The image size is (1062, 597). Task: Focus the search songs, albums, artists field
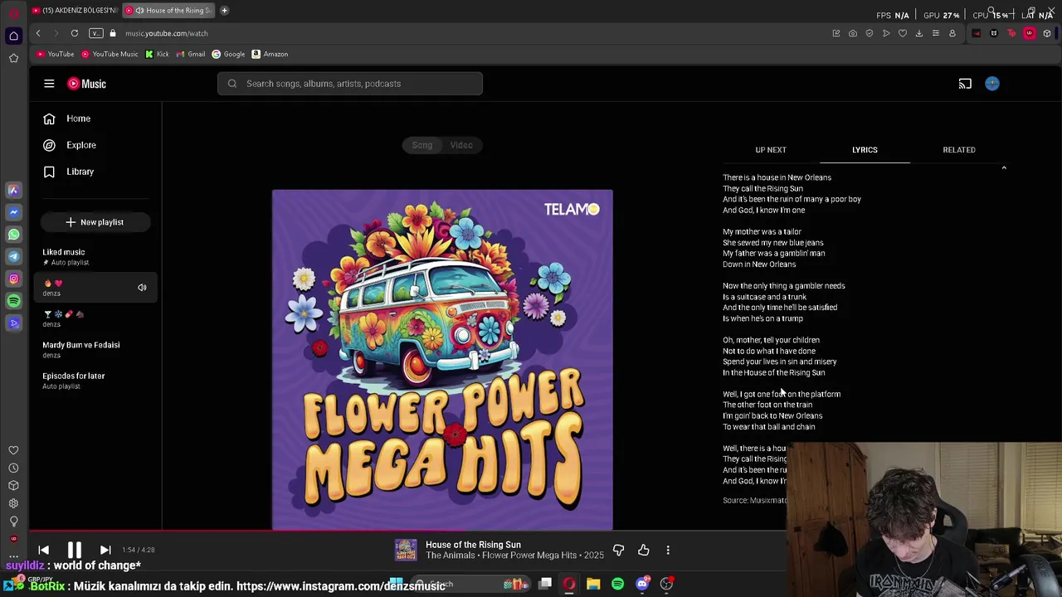(350, 84)
